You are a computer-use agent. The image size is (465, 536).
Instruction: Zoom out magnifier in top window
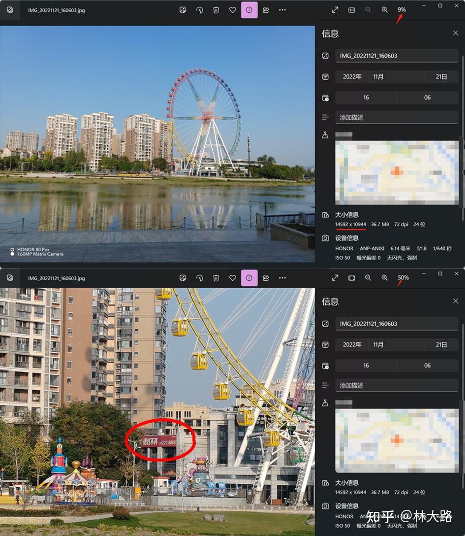click(x=368, y=10)
